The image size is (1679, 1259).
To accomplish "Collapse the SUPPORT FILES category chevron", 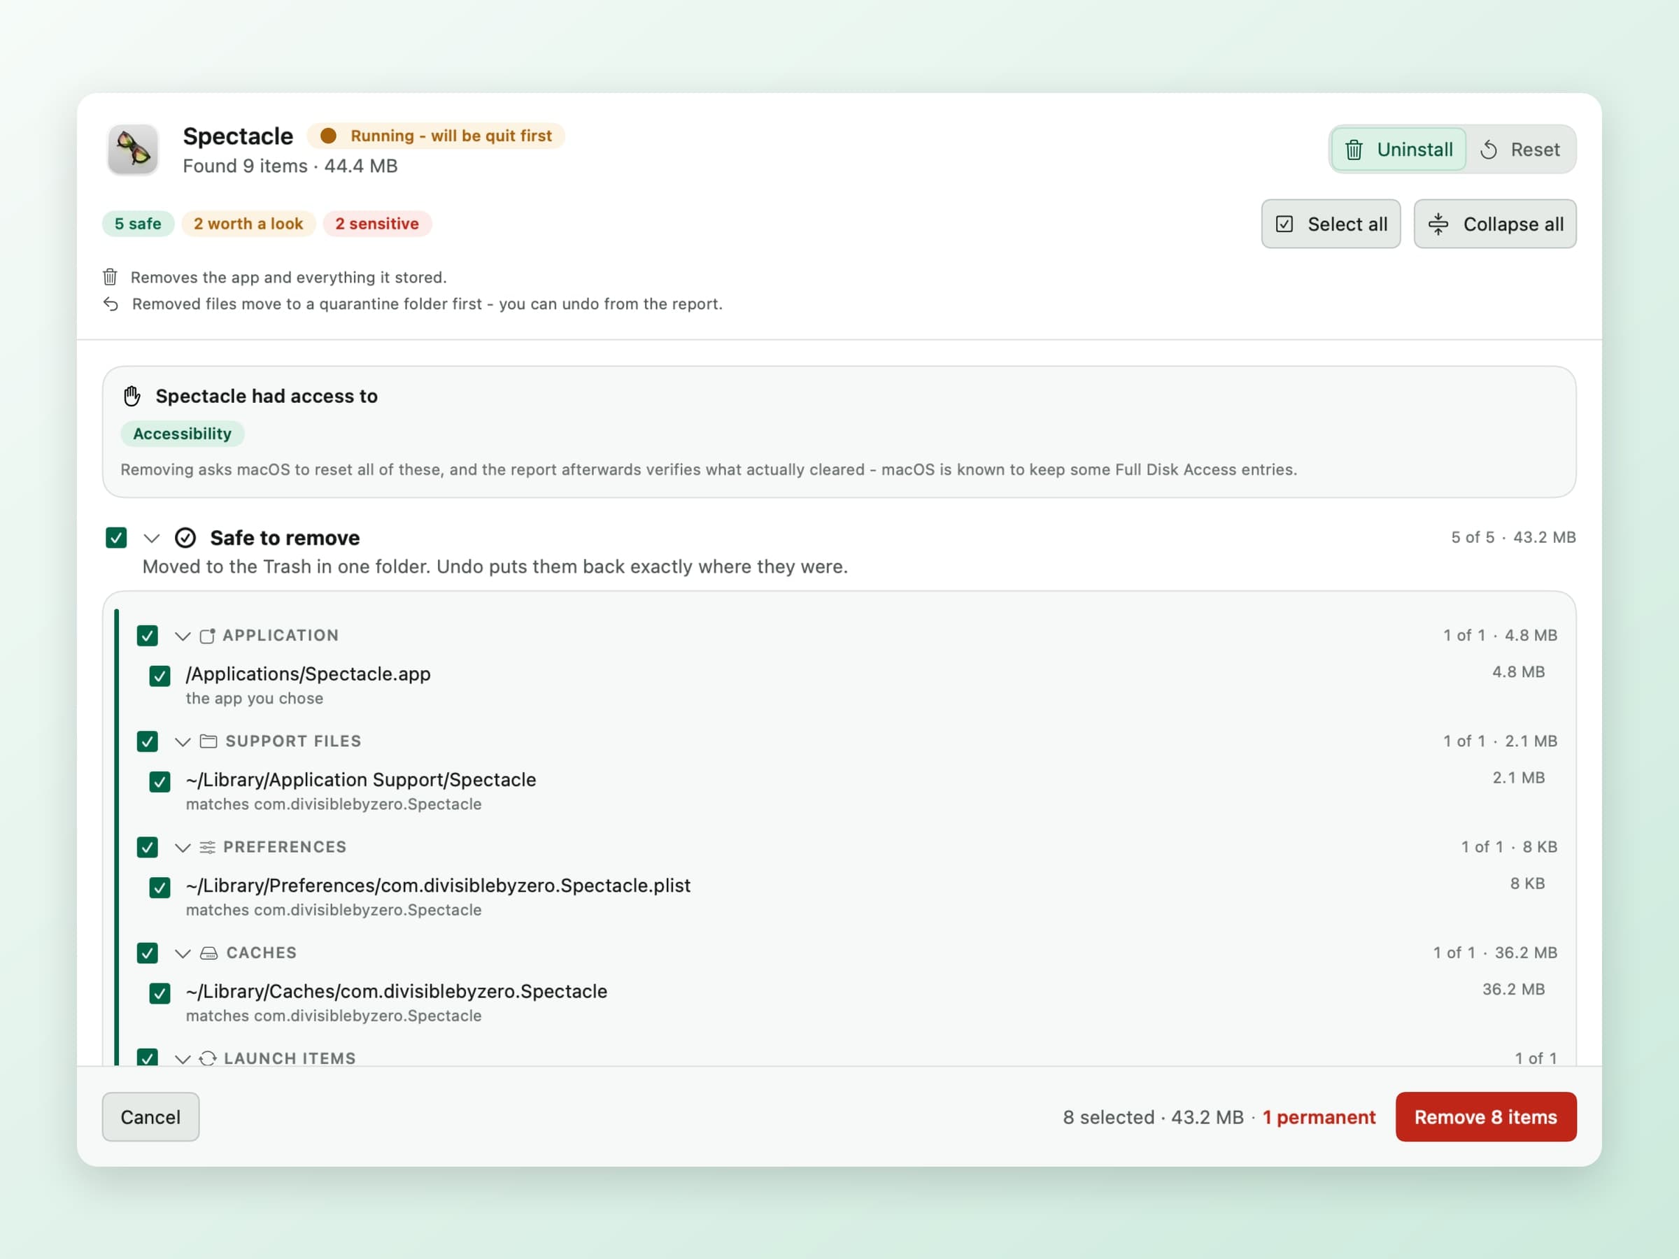I will tap(182, 741).
